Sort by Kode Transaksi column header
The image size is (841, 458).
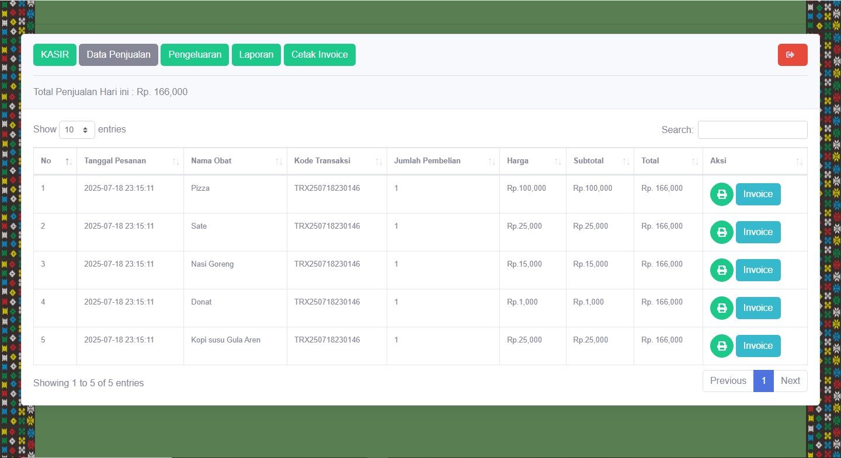[x=336, y=161]
